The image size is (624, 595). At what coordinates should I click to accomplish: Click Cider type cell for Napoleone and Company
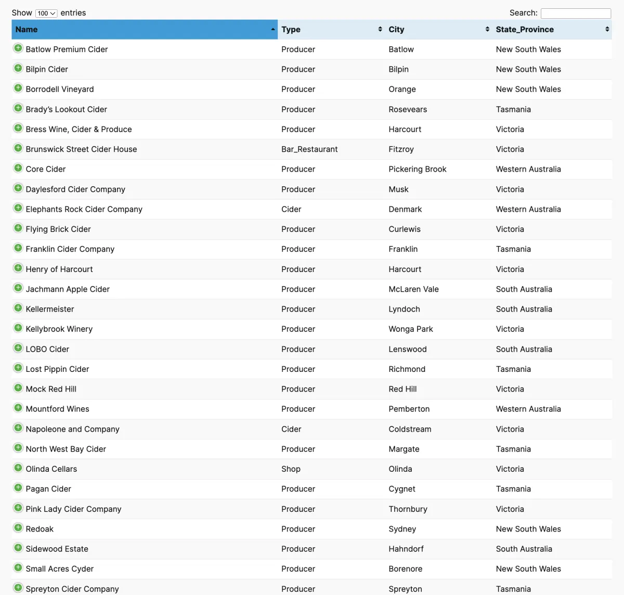click(x=291, y=429)
